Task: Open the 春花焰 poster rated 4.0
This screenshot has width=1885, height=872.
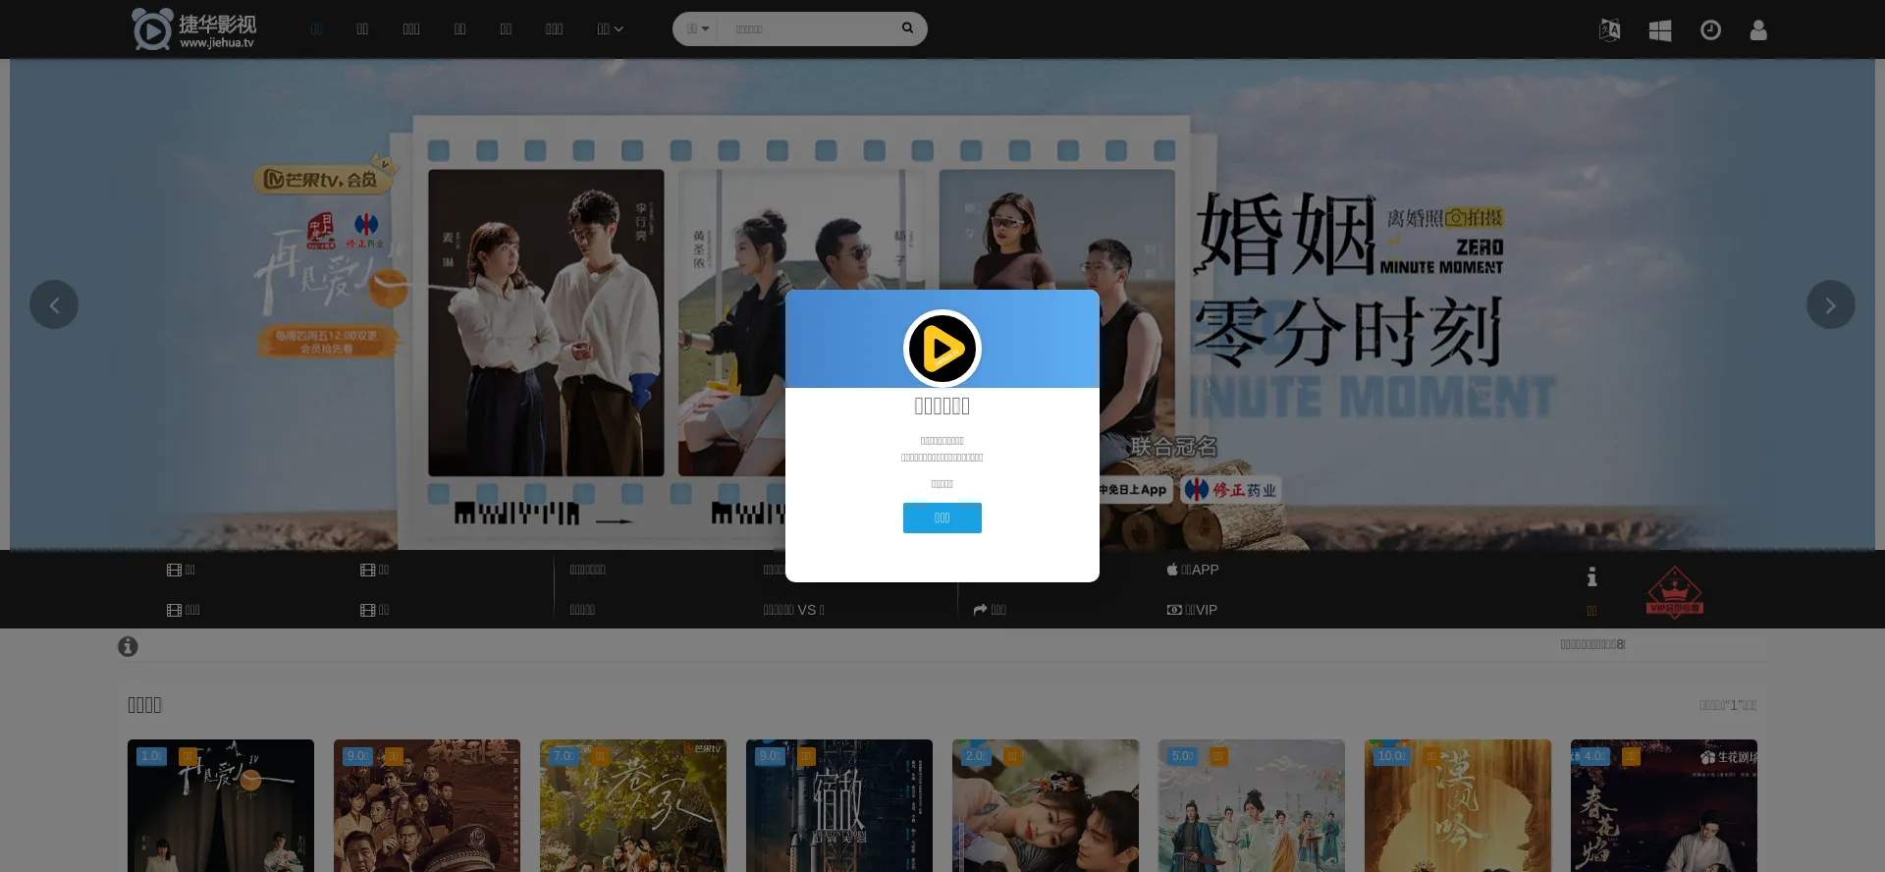Action: coord(1664,805)
